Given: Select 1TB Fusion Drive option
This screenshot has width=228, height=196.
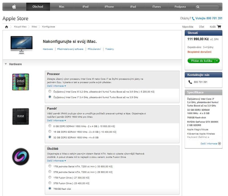Looking at the screenshot, I should [50, 177].
